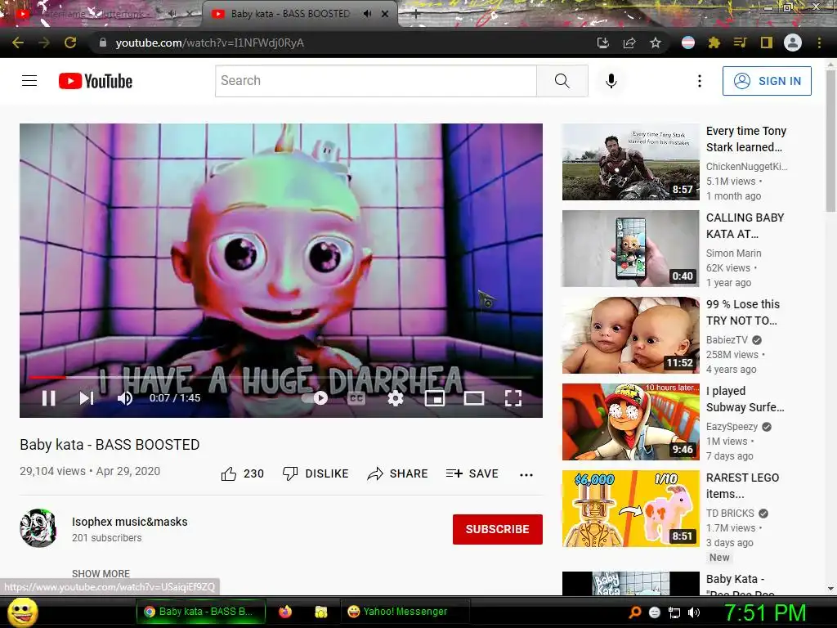Switch to the Baby kata Chrome taskbar item
The height and width of the screenshot is (628, 837).
pos(201,612)
